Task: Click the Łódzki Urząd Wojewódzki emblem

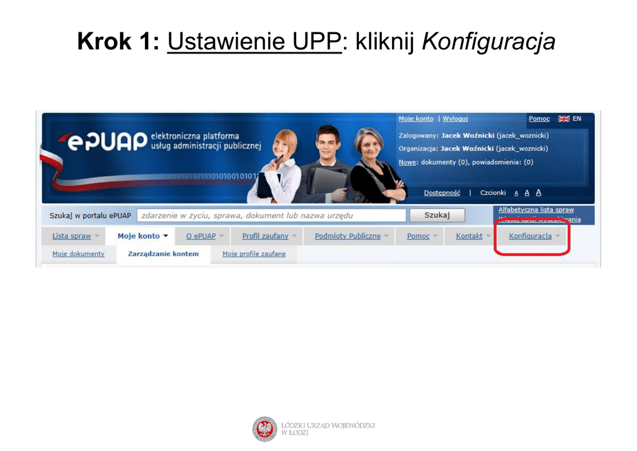Action: [x=264, y=429]
